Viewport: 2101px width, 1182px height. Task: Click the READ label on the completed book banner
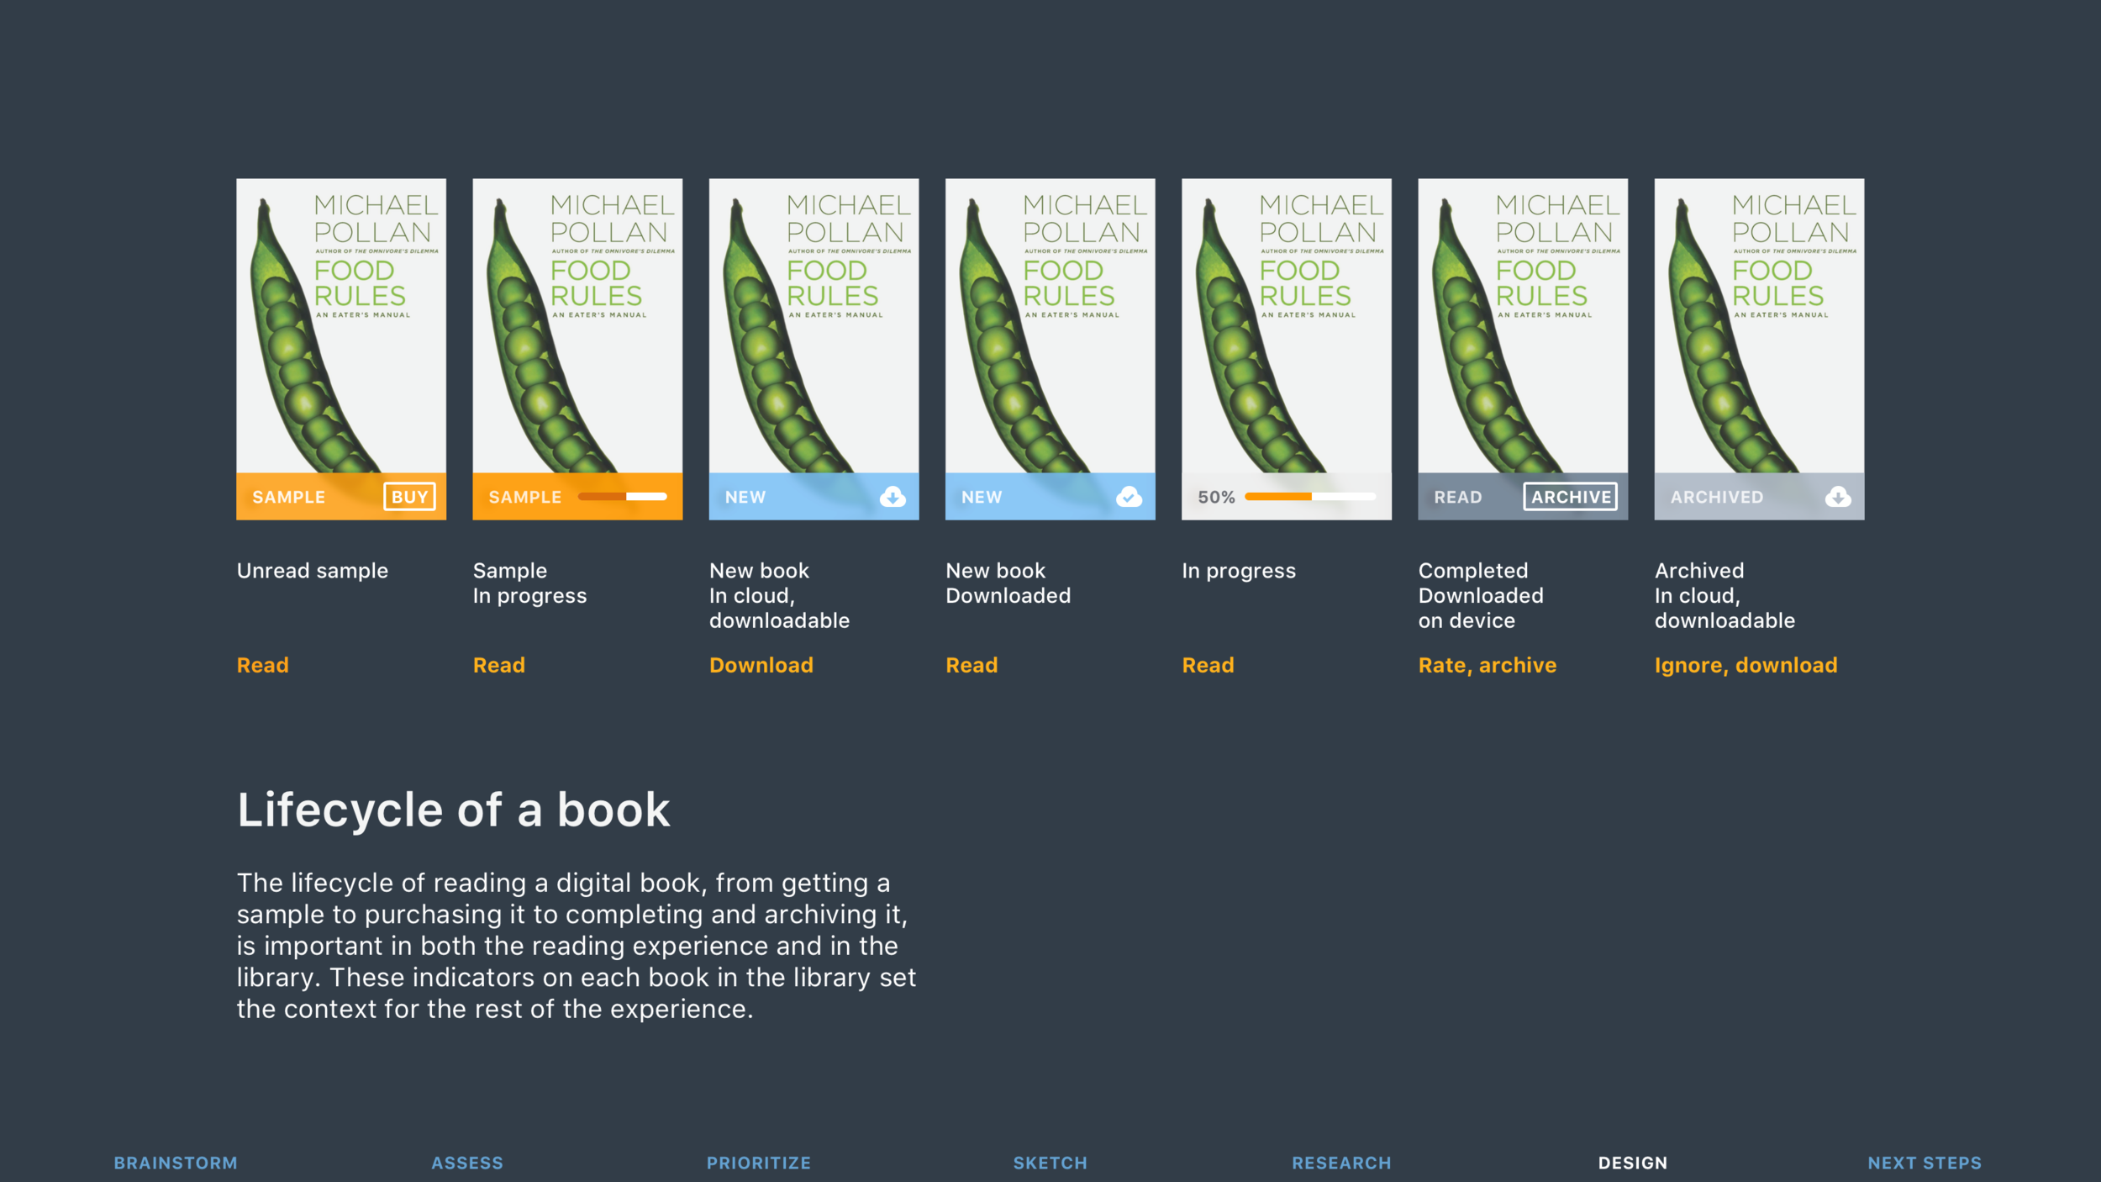click(x=1459, y=497)
